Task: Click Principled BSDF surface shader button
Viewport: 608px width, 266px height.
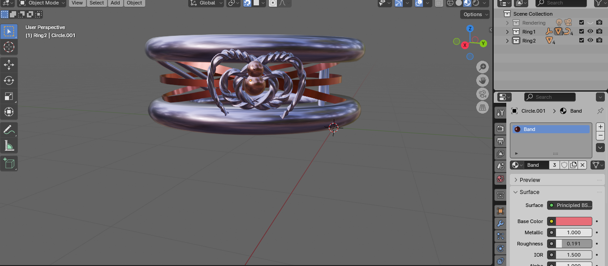Action: (569, 205)
